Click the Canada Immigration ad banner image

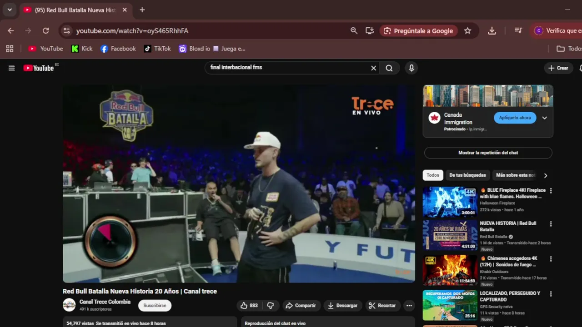488,95
